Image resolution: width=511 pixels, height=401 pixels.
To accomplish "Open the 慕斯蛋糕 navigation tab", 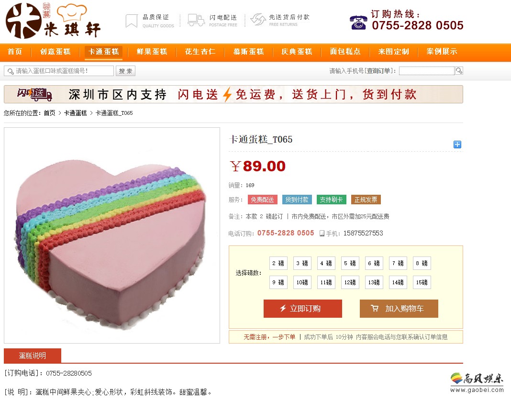I will (x=249, y=52).
